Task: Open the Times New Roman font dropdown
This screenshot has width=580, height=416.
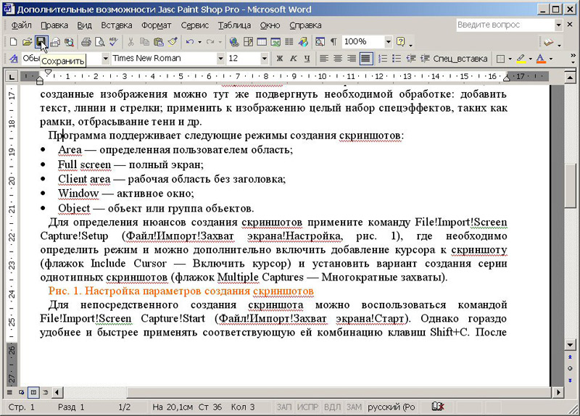Action: tap(221, 59)
